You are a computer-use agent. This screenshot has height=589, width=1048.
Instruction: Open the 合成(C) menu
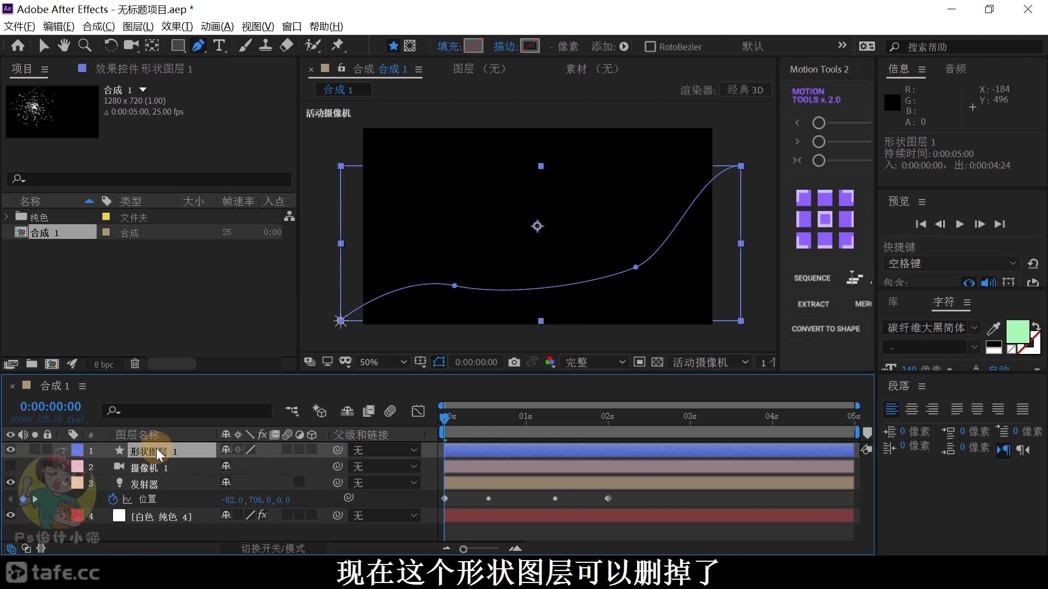(x=98, y=26)
